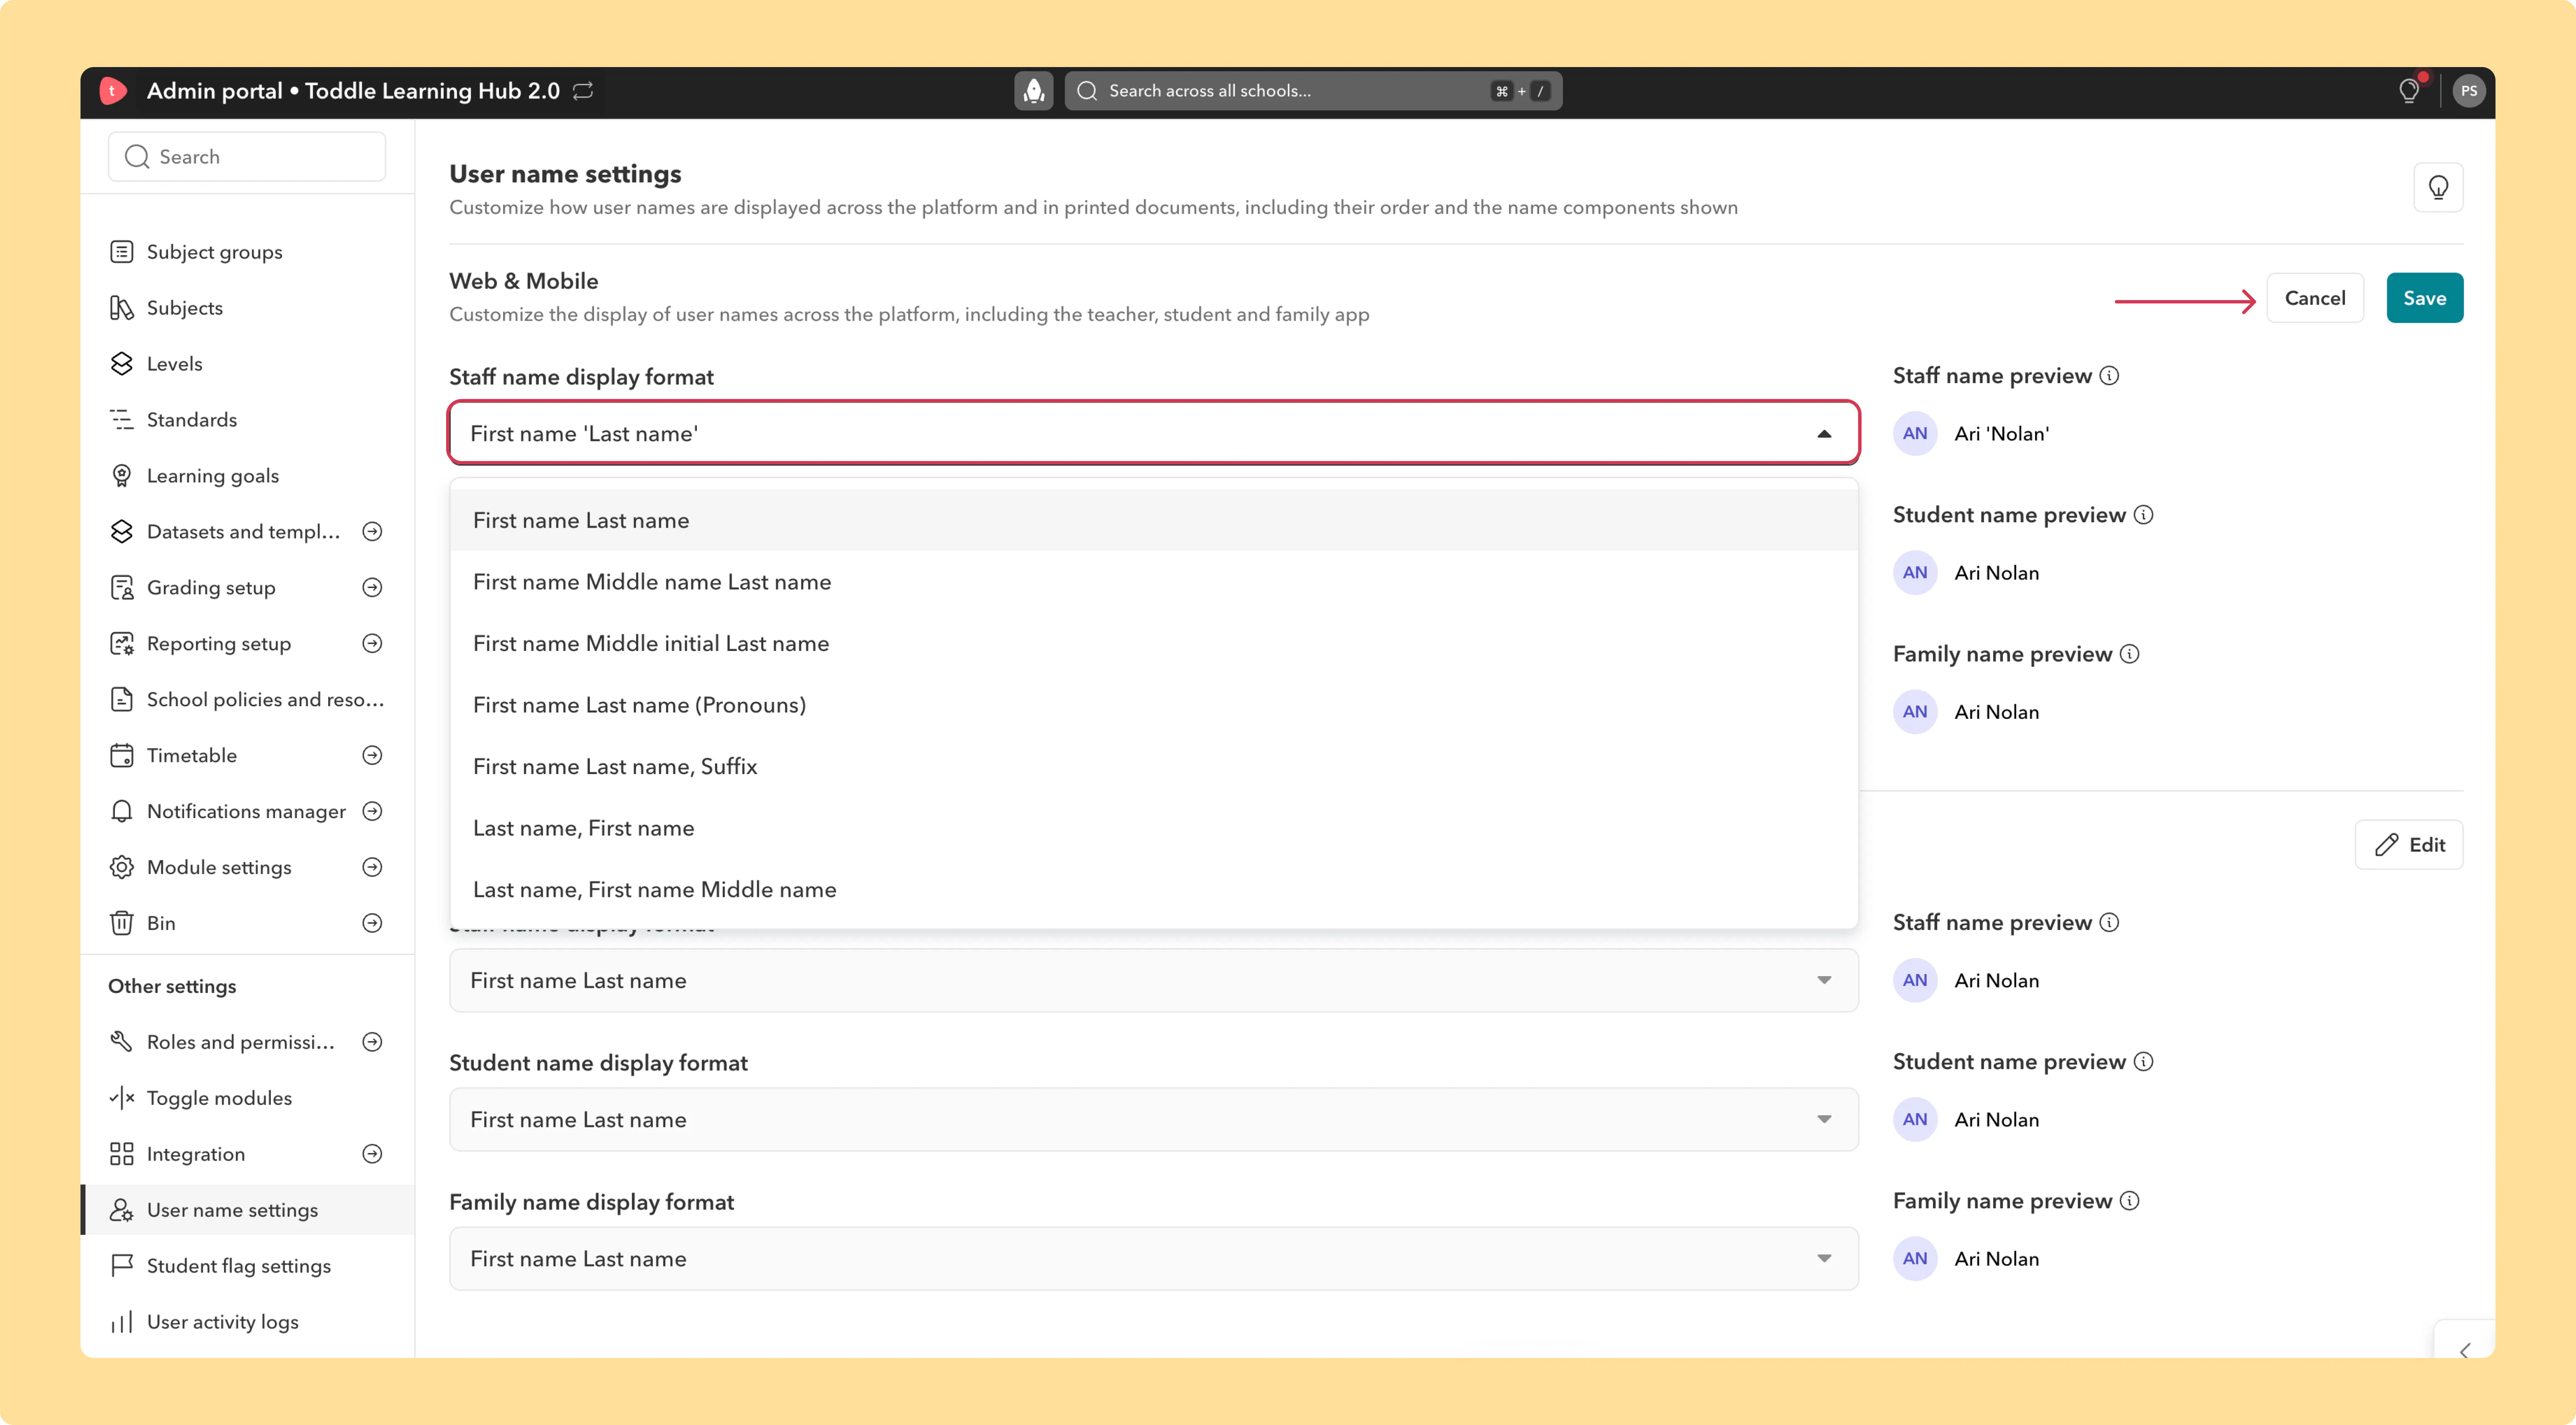Screen dimensions: 2576x1425
Task: Select 'Last name, First name Middle name'
Action: point(1153,889)
